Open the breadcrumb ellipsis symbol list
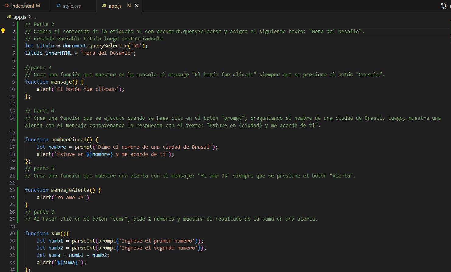Screen dimensions: 451x272 (34, 17)
